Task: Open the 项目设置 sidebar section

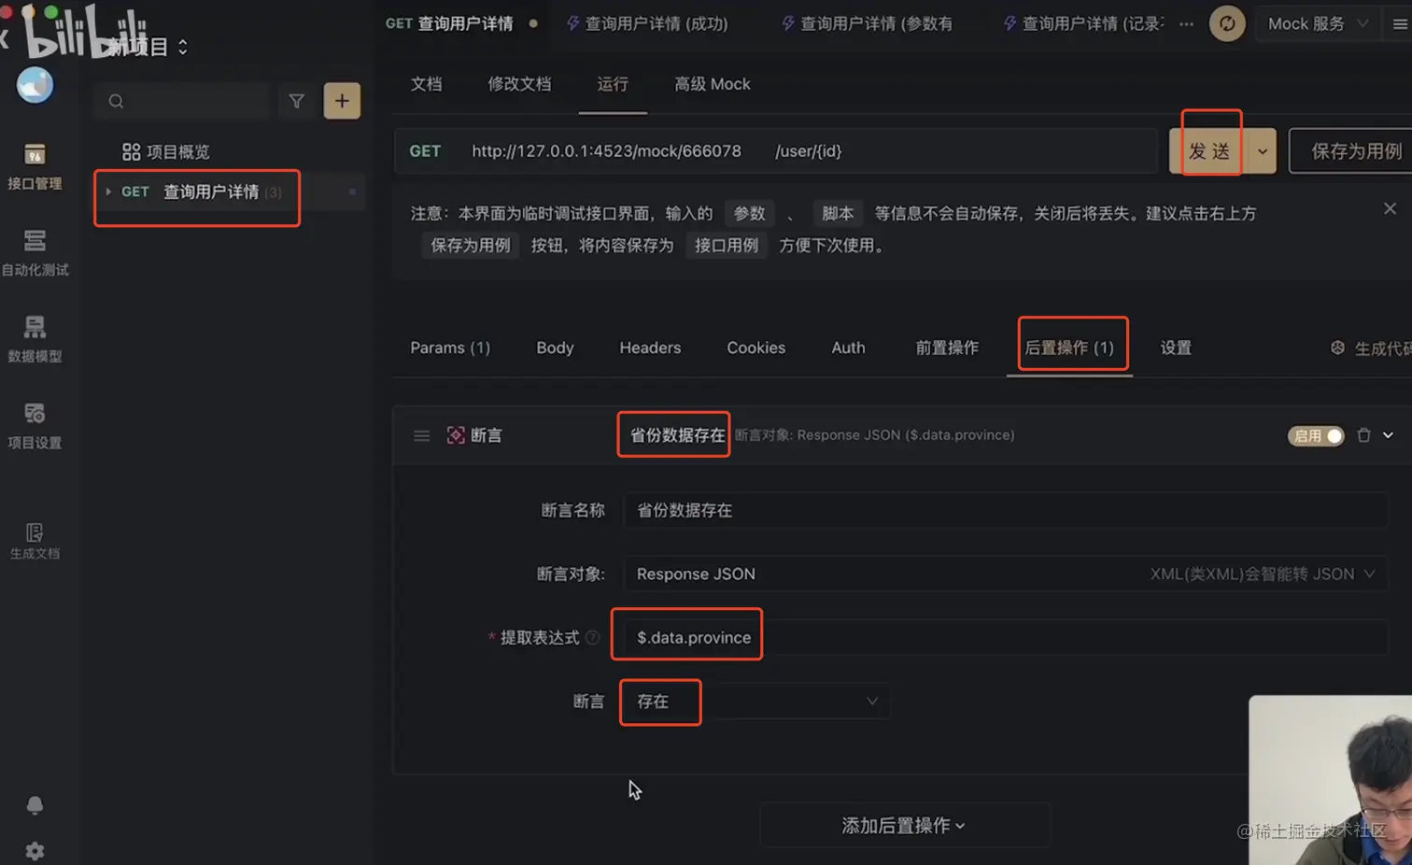Action: pyautogui.click(x=35, y=426)
